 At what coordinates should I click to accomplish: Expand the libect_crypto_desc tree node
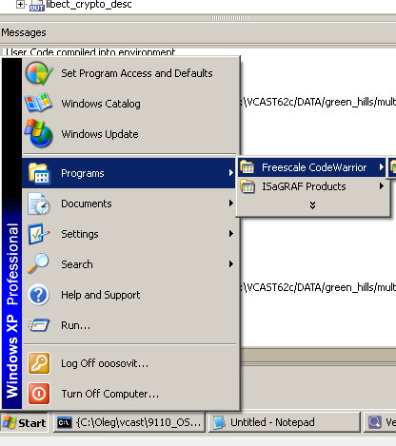point(20,4)
